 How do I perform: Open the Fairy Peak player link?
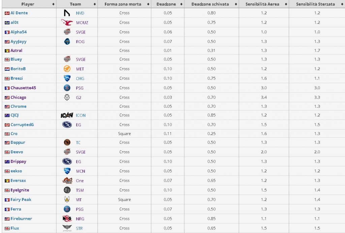point(21,200)
